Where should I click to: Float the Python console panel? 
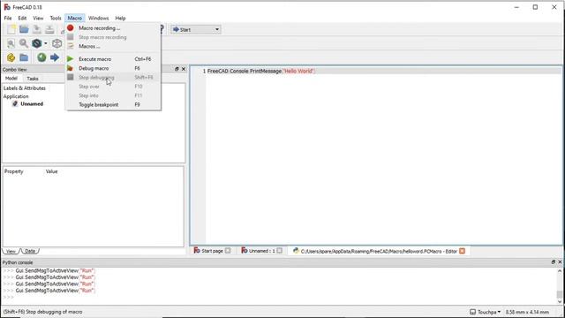click(x=554, y=262)
